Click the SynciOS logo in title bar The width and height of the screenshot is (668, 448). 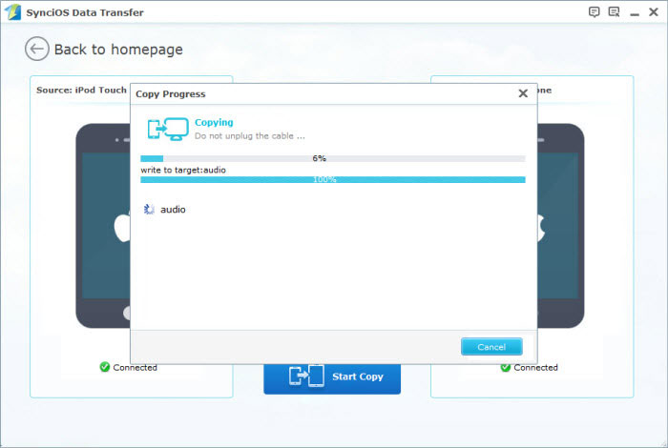11,11
